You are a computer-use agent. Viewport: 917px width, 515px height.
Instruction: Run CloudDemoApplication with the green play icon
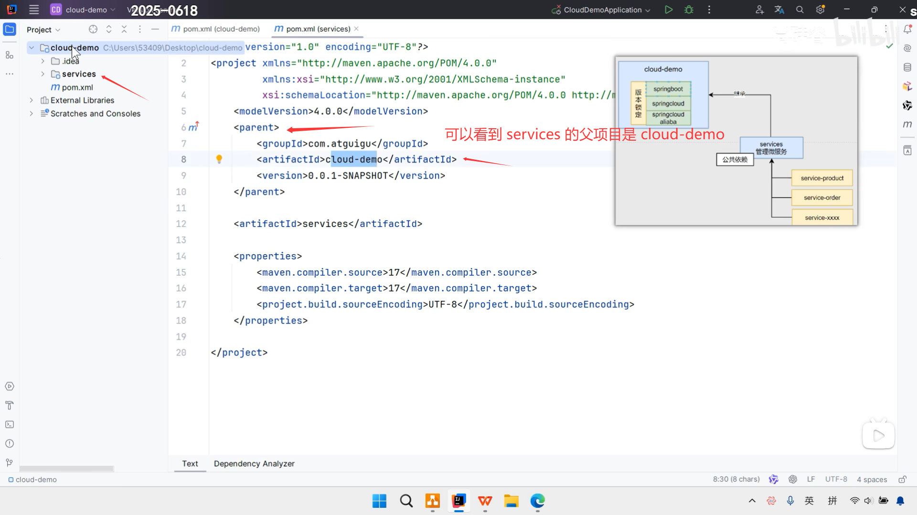[x=669, y=10]
